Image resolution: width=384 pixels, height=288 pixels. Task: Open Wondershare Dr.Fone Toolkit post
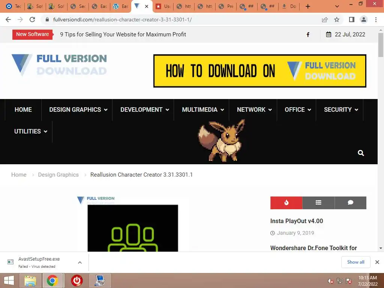pyautogui.click(x=313, y=248)
